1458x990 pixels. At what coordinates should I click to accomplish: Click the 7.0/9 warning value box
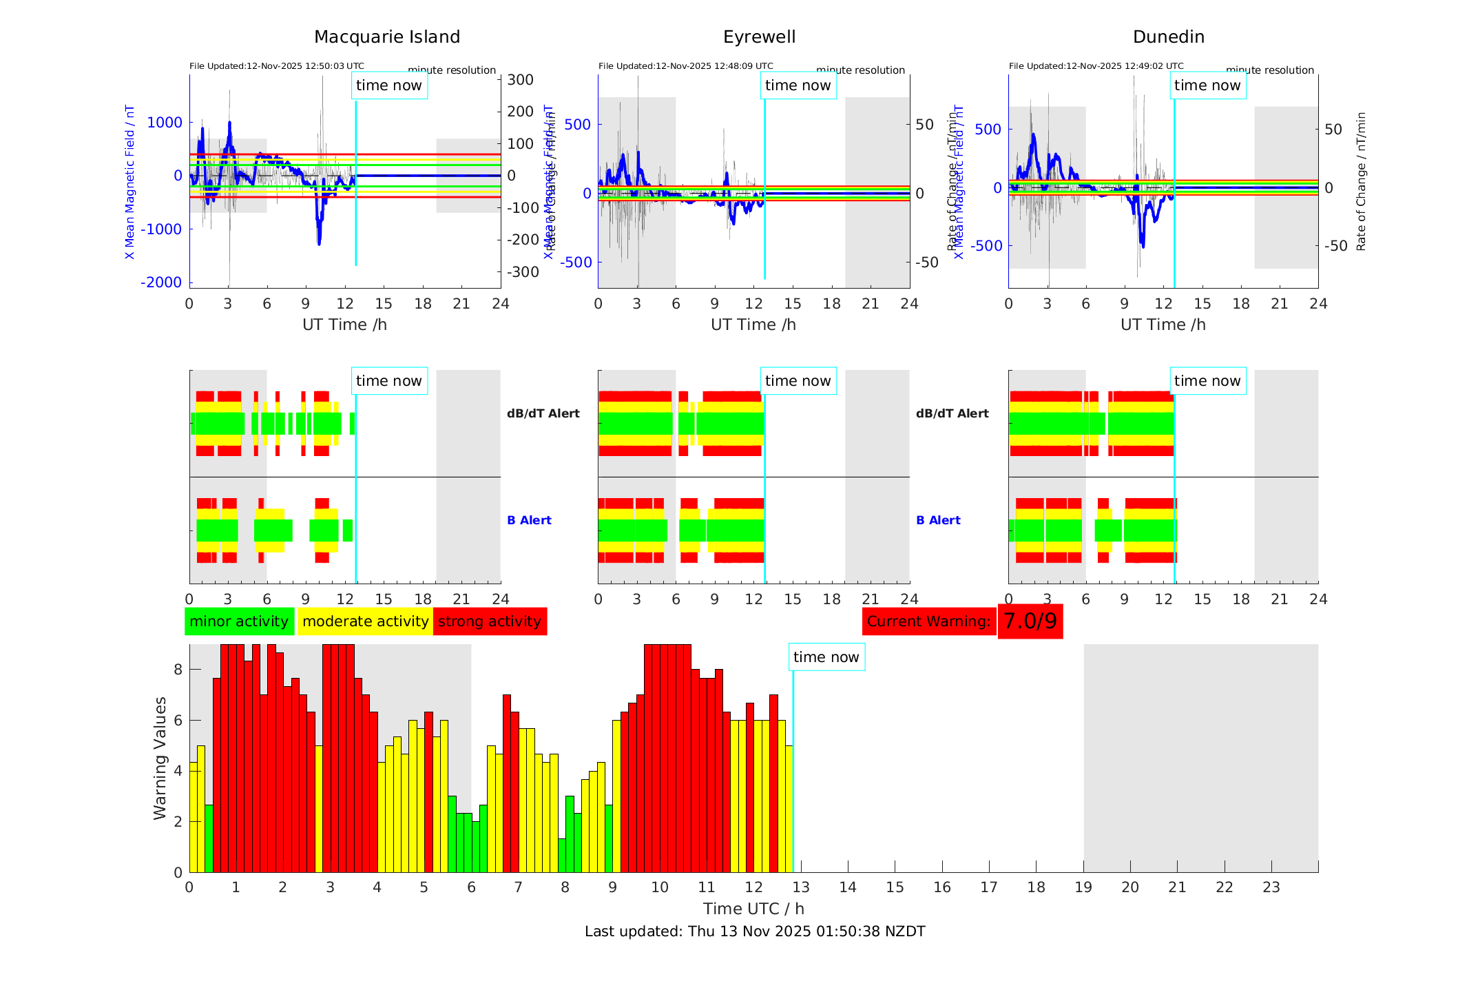tap(1030, 621)
